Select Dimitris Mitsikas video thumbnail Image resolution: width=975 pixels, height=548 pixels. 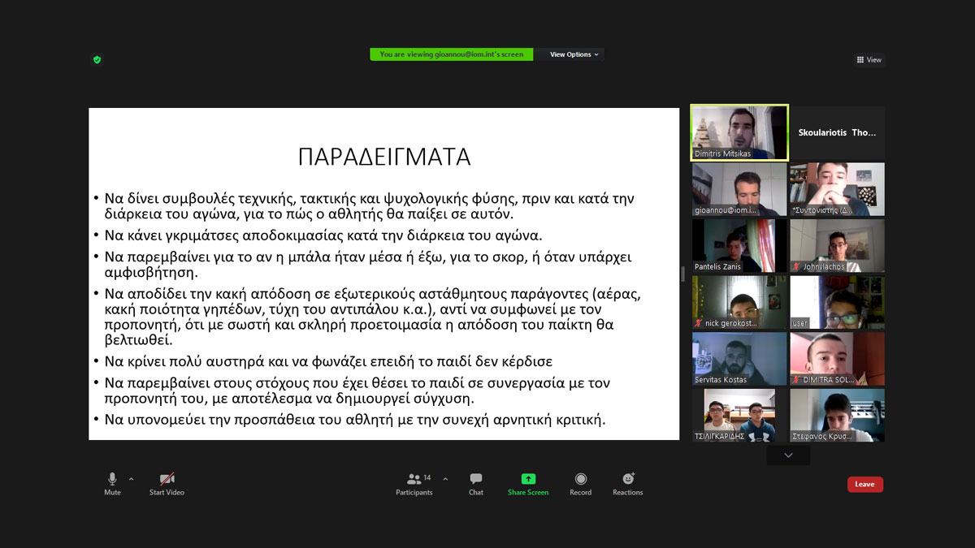click(x=739, y=132)
